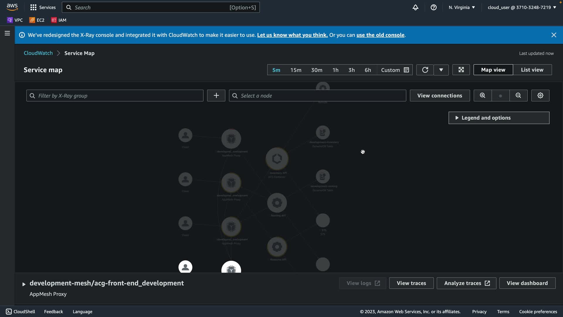Expand development-mesh/acg-front-end_development details
The width and height of the screenshot is (563, 317).
pyautogui.click(x=24, y=284)
